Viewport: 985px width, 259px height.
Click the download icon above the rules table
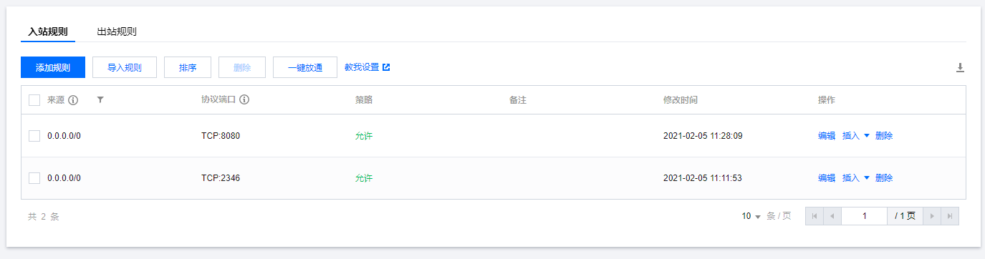960,67
